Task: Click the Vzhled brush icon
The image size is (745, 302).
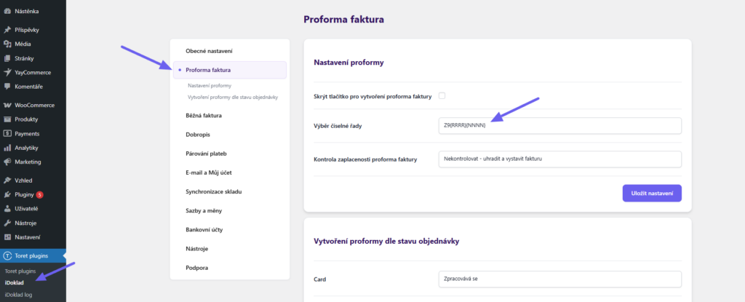Action: [x=7, y=180]
